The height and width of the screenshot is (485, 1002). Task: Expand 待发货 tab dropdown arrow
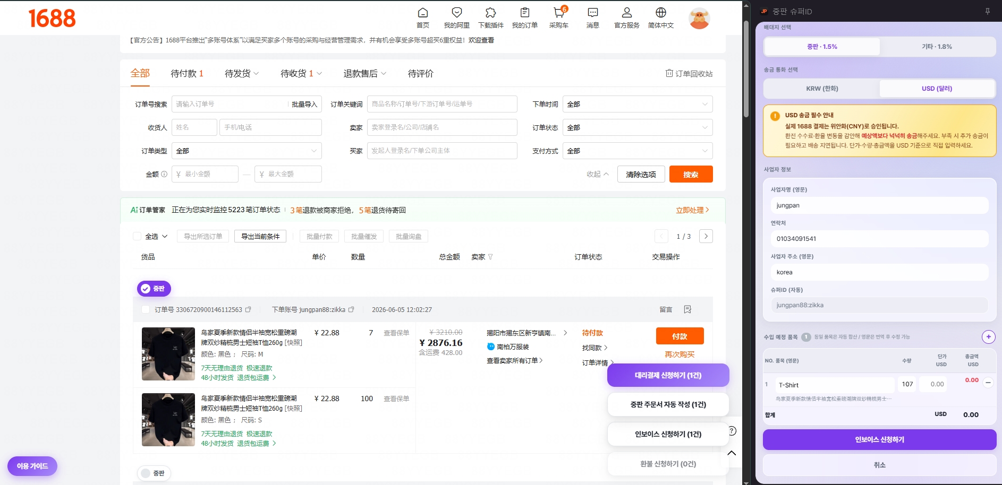pos(256,74)
